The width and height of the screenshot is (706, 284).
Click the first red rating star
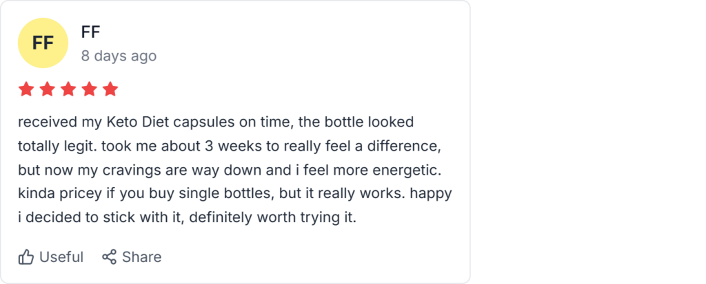click(x=26, y=89)
